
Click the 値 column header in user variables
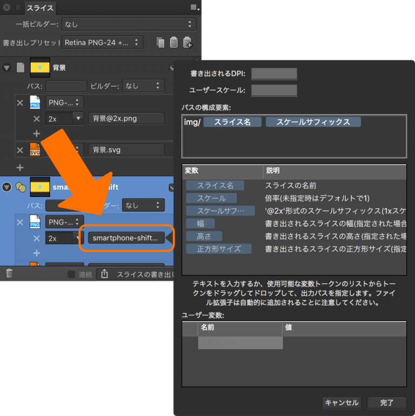pyautogui.click(x=345, y=328)
